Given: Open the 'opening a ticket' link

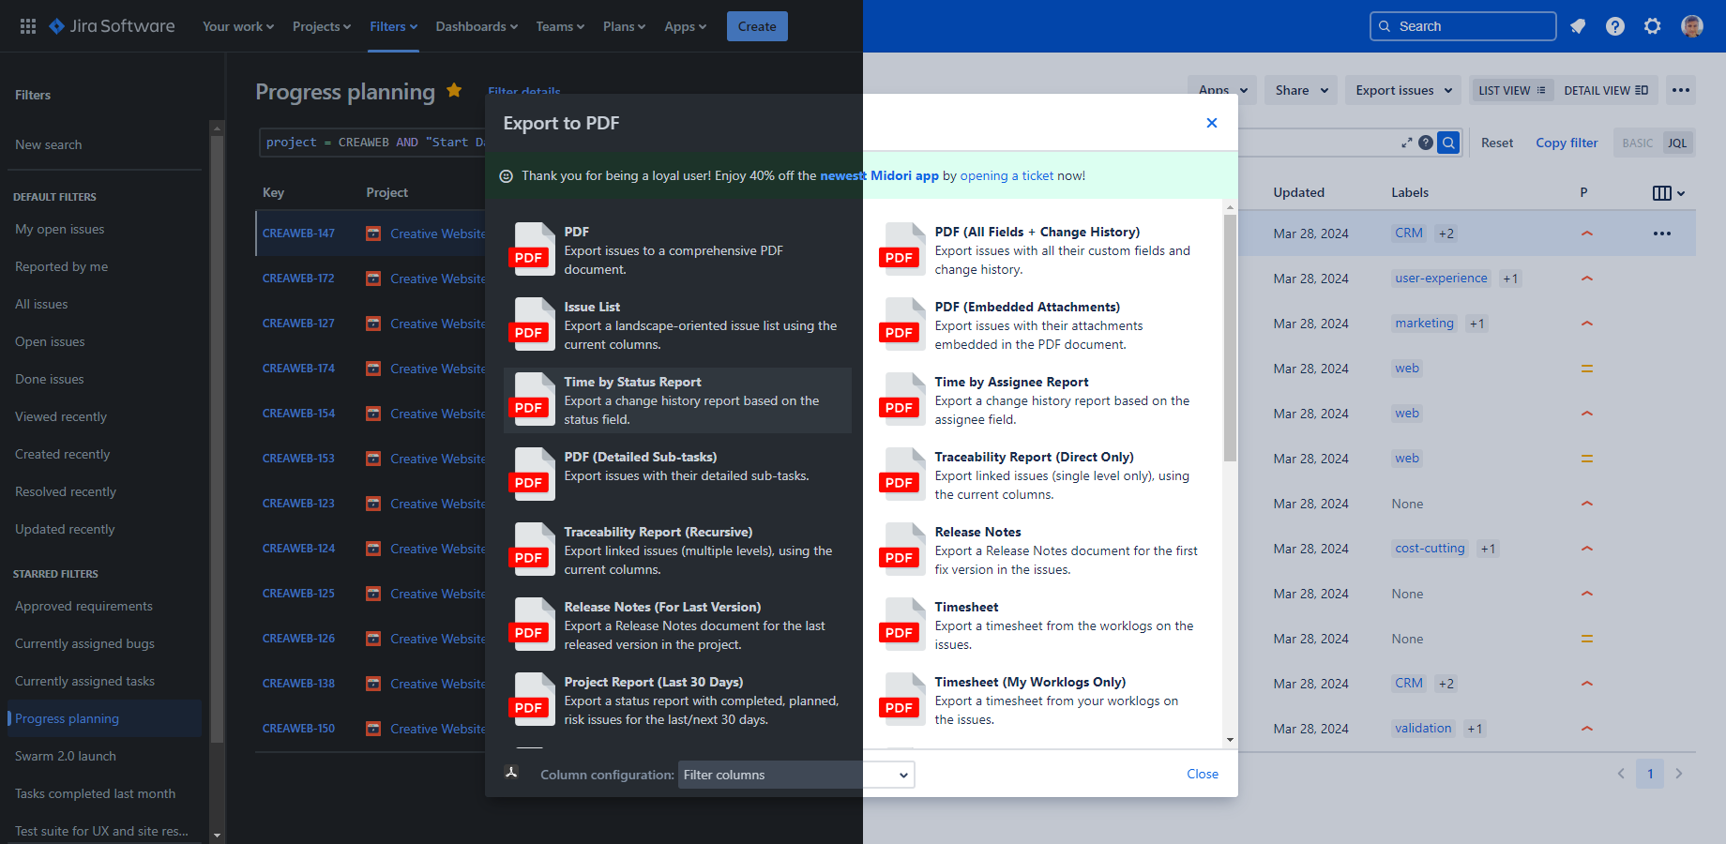Looking at the screenshot, I should pos(1007,175).
